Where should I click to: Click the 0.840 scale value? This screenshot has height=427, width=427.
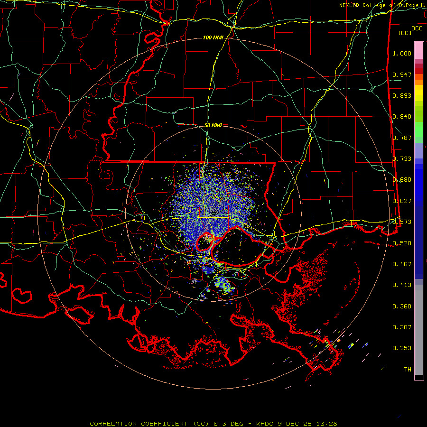pos(402,117)
